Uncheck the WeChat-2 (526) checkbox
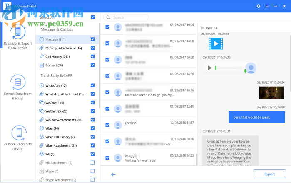 (x=92, y=111)
